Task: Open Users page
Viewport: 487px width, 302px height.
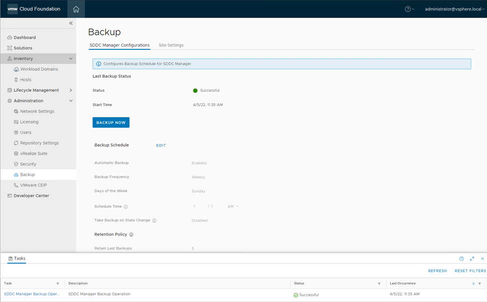Action: (25, 133)
